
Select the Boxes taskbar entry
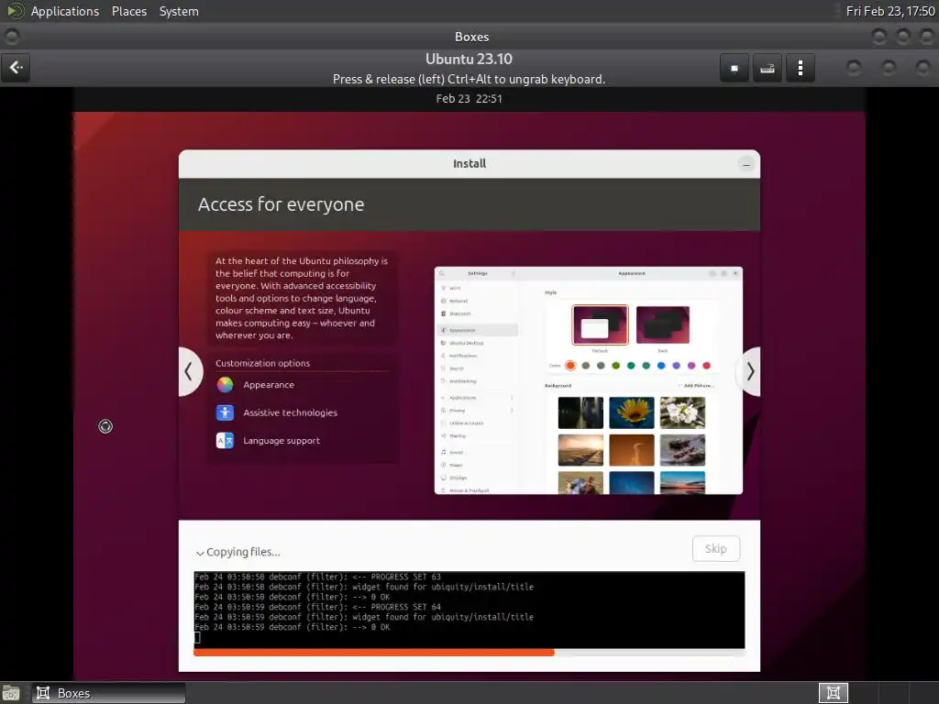(x=108, y=693)
